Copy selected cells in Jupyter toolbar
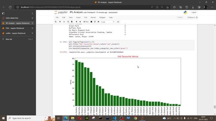This screenshot has height=121, width=216. tap(68, 22)
